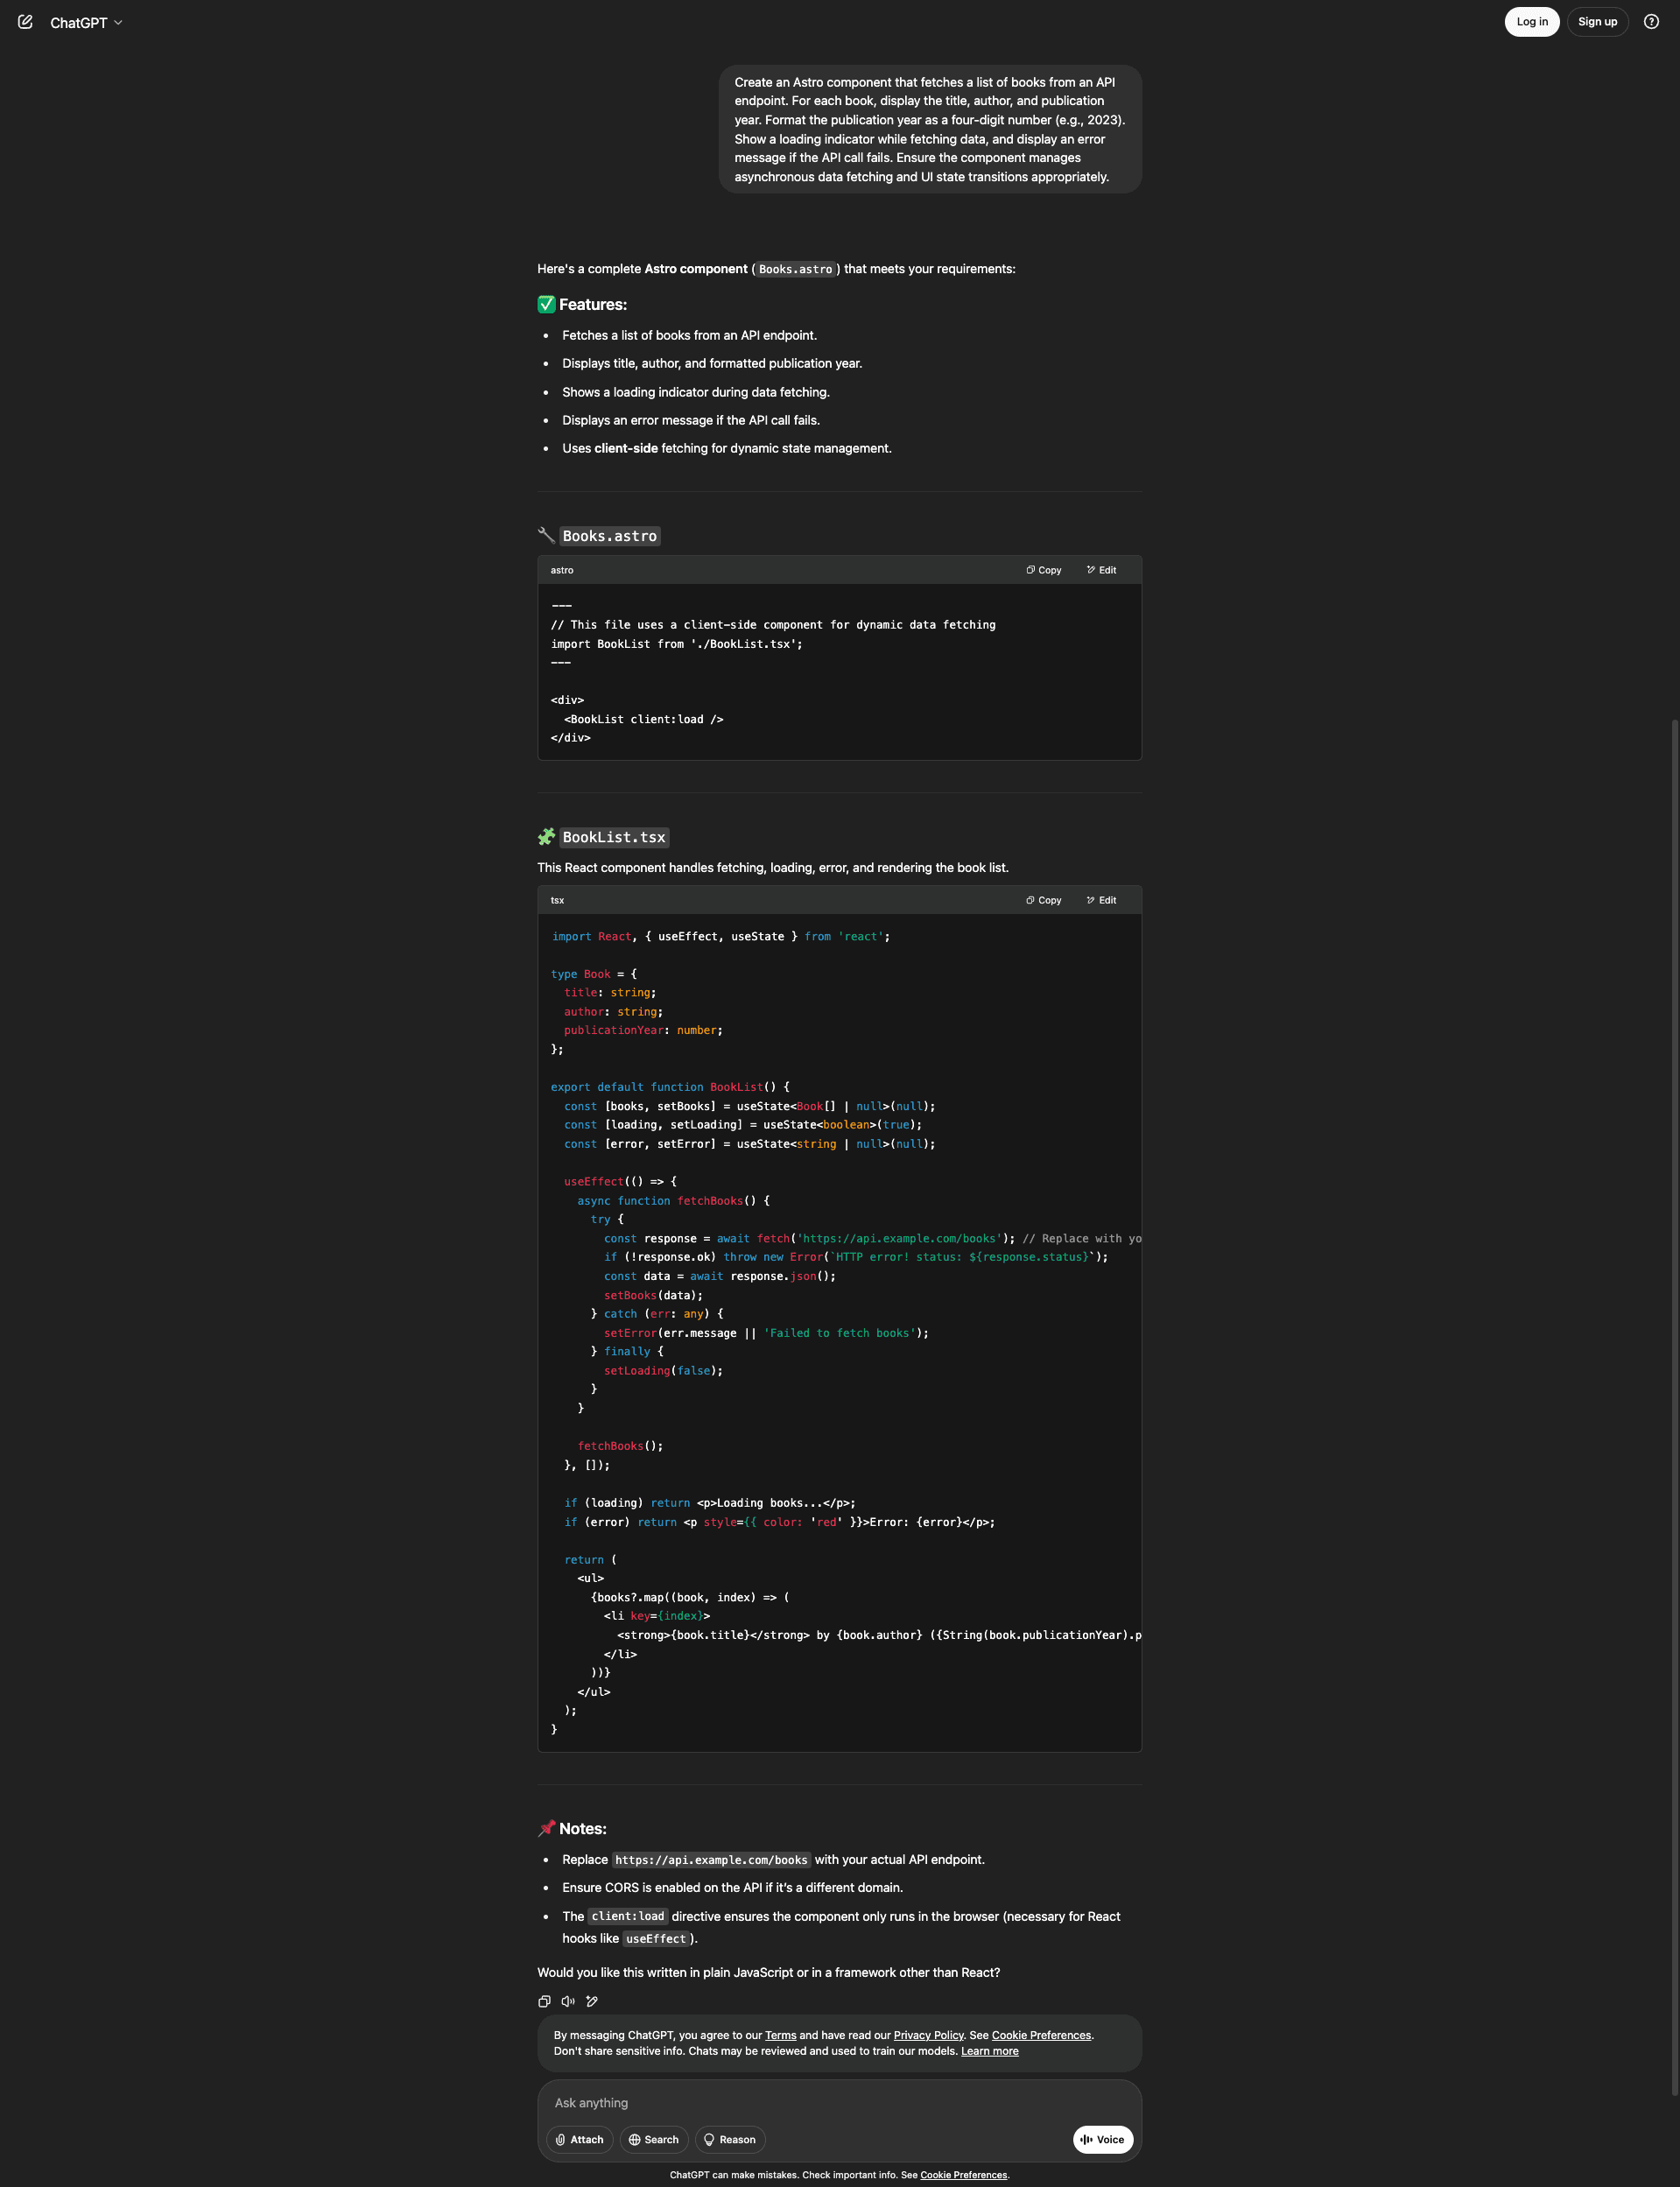Copy the Books.astro code block
Image resolution: width=1680 pixels, height=2187 pixels.
(1043, 569)
